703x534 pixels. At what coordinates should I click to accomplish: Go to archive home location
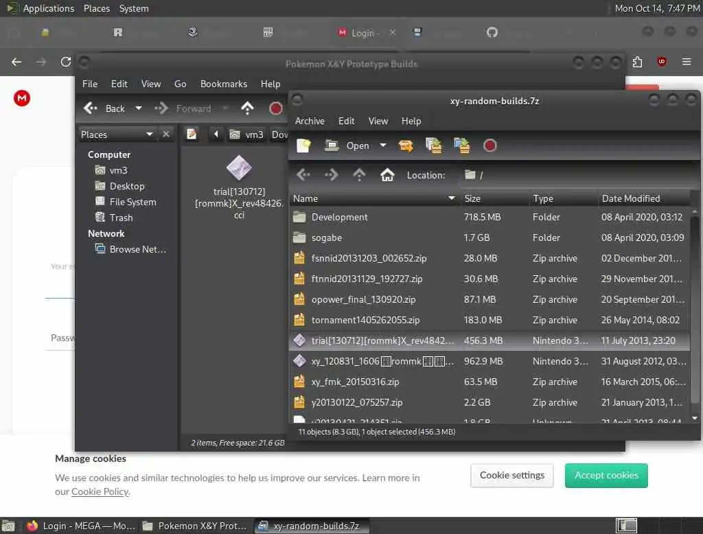[x=387, y=175]
